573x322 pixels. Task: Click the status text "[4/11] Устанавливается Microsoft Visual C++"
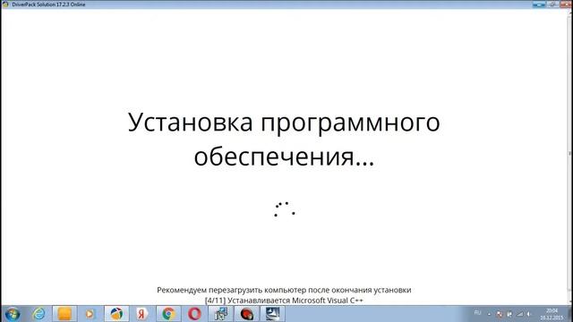tap(284, 301)
